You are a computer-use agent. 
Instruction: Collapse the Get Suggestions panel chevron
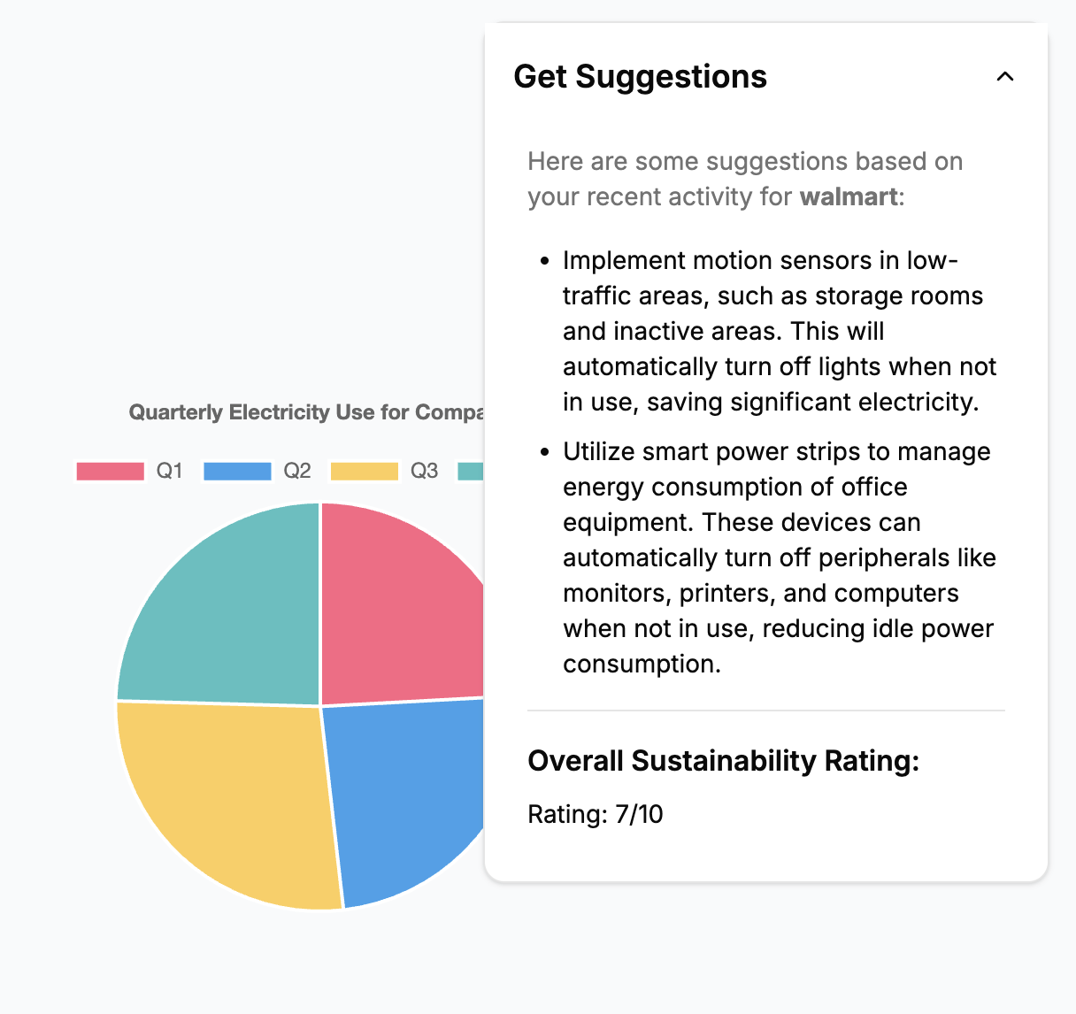pyautogui.click(x=1004, y=77)
